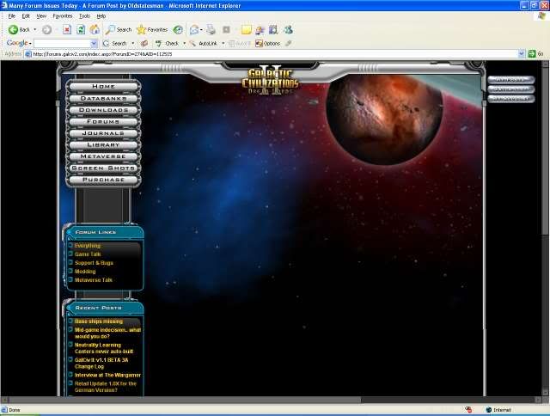Open the Search pane in IE toolbar
Screen dimensions: 550x416
(119, 30)
